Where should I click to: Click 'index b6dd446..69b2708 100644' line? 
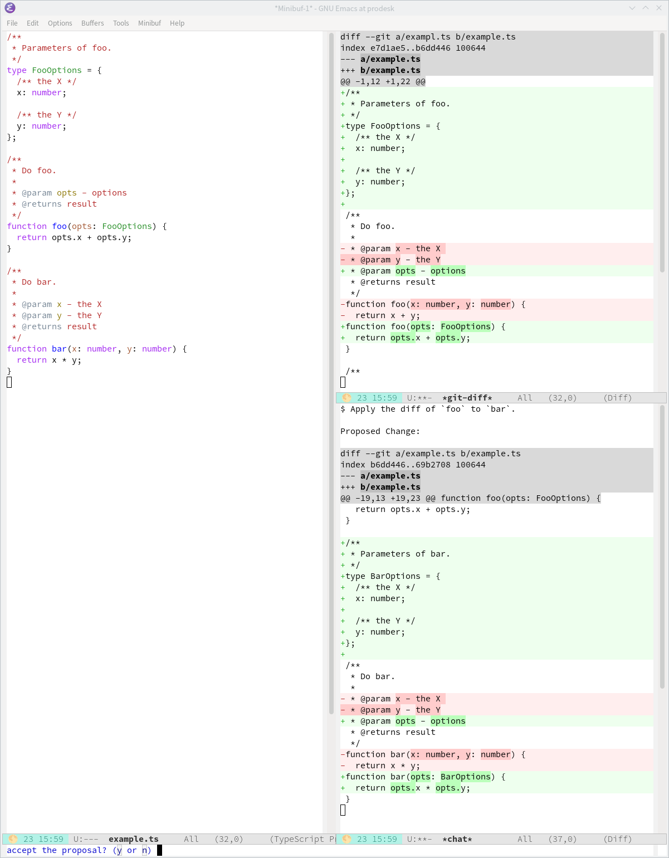(413, 465)
